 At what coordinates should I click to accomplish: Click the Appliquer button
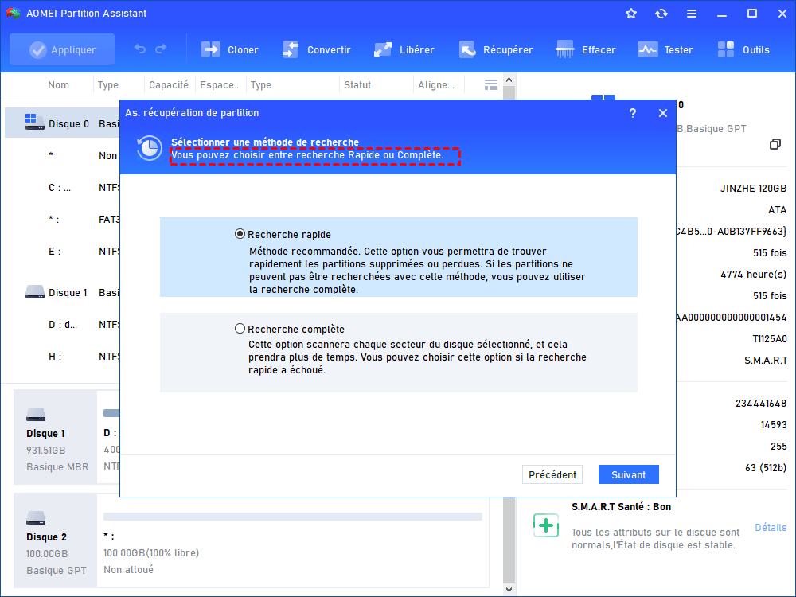point(62,49)
